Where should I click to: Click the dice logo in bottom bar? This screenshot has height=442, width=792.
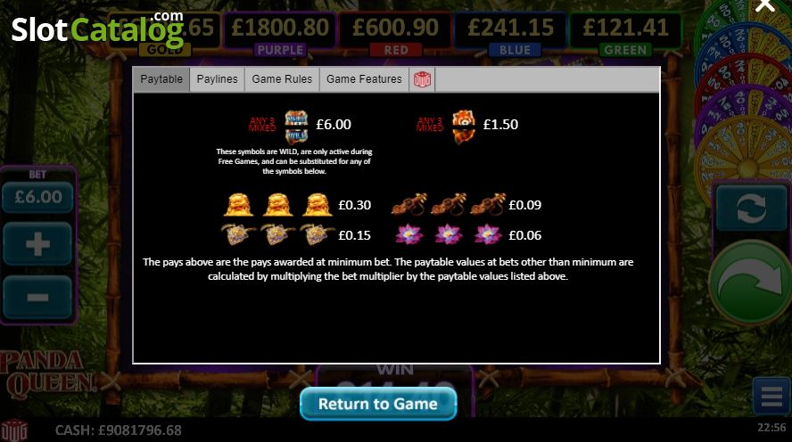[14, 430]
